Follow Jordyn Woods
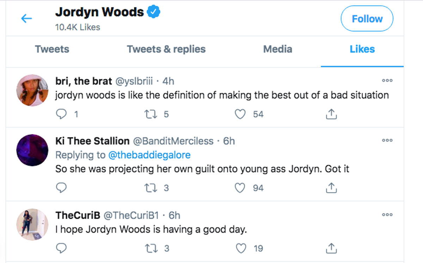The height and width of the screenshot is (263, 423). (x=367, y=19)
